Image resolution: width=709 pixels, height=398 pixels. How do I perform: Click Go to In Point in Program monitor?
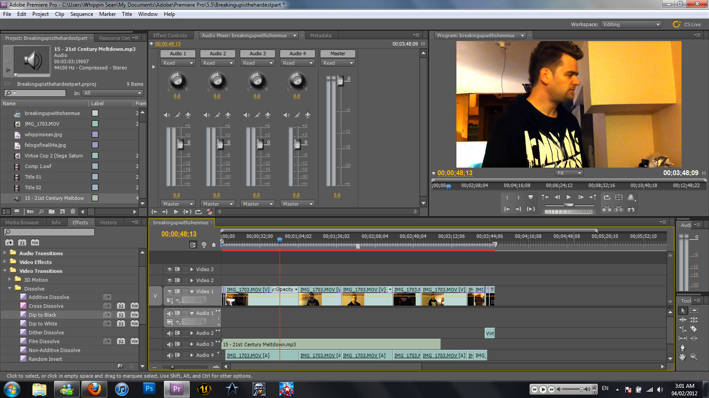(x=506, y=209)
